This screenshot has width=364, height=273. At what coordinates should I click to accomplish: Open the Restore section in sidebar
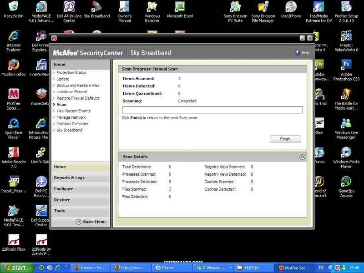click(x=81, y=200)
